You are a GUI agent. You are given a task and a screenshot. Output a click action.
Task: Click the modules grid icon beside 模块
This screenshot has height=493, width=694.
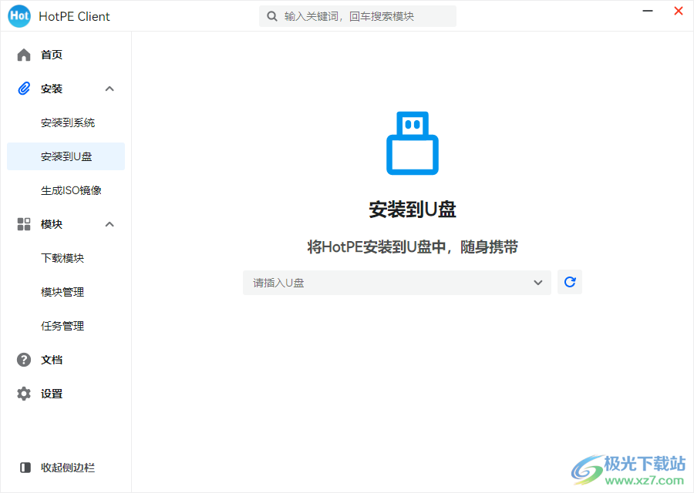(23, 224)
